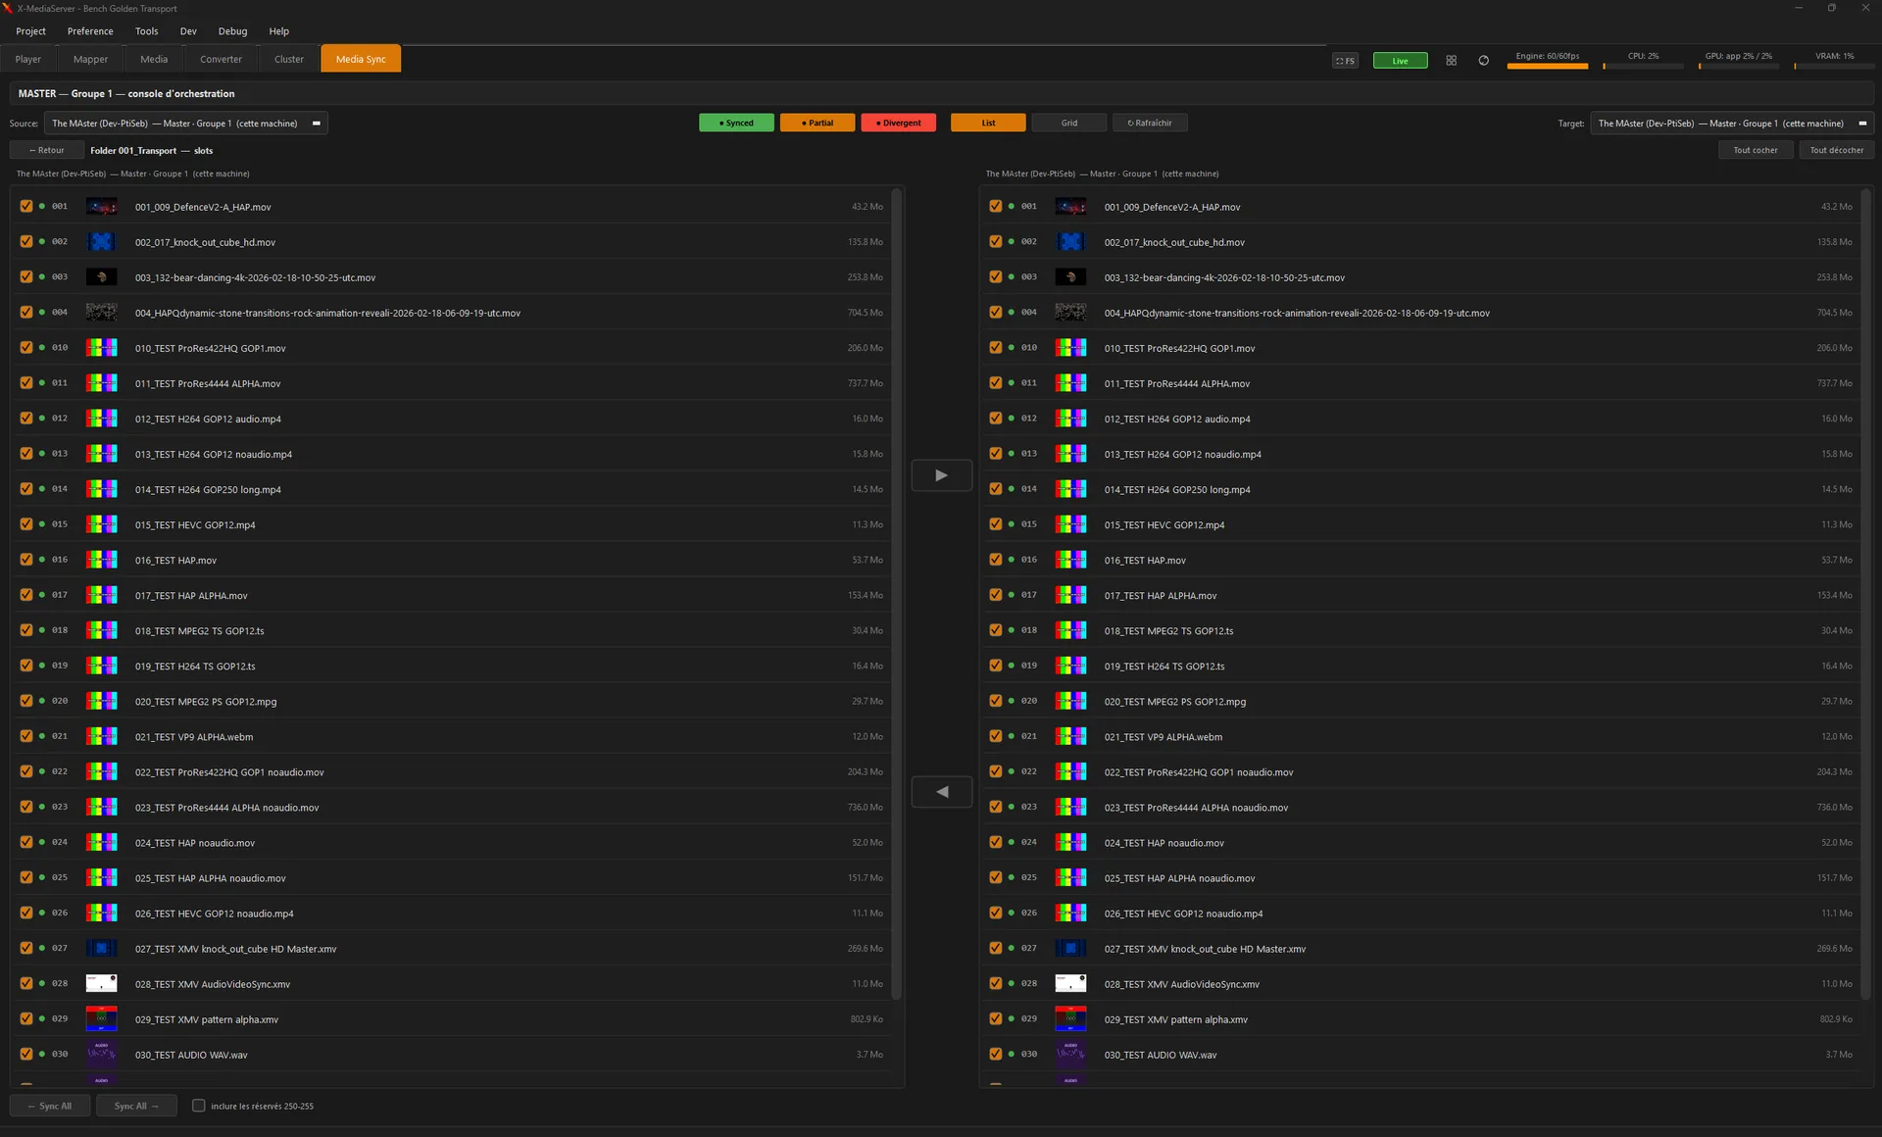Switch to the Converter tab
The image size is (1882, 1137).
(221, 59)
